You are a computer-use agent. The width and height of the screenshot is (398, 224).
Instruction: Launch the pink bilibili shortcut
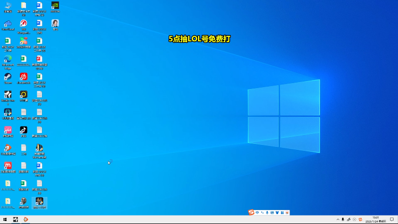(8, 131)
